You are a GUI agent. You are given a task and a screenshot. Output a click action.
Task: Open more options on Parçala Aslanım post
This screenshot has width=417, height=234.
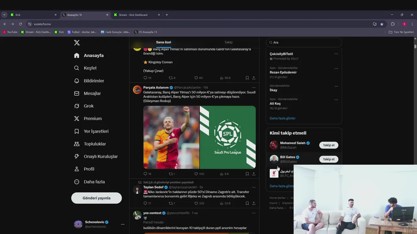[254, 87]
